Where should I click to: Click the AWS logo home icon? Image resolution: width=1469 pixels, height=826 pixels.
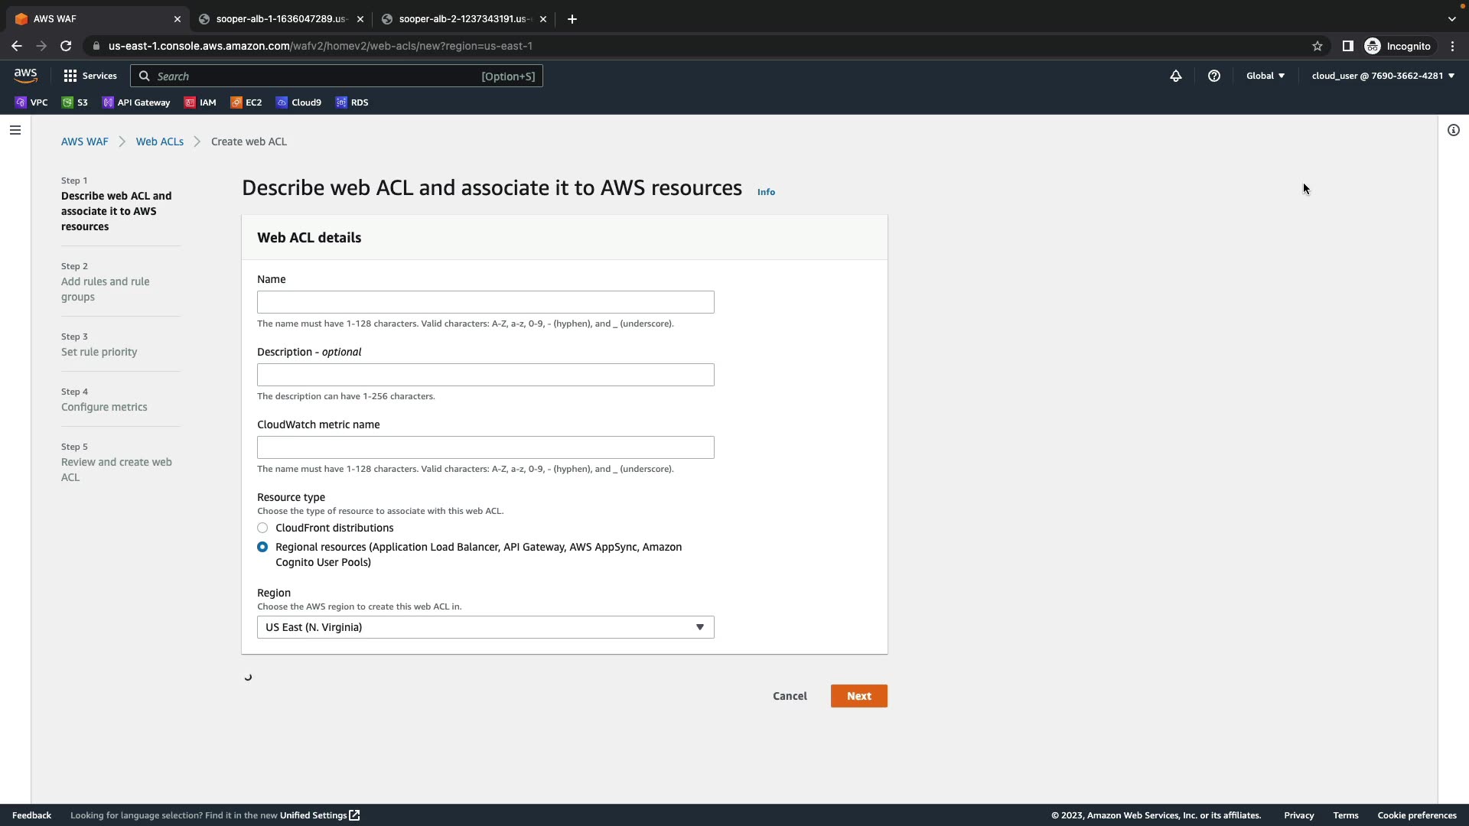pos(25,75)
